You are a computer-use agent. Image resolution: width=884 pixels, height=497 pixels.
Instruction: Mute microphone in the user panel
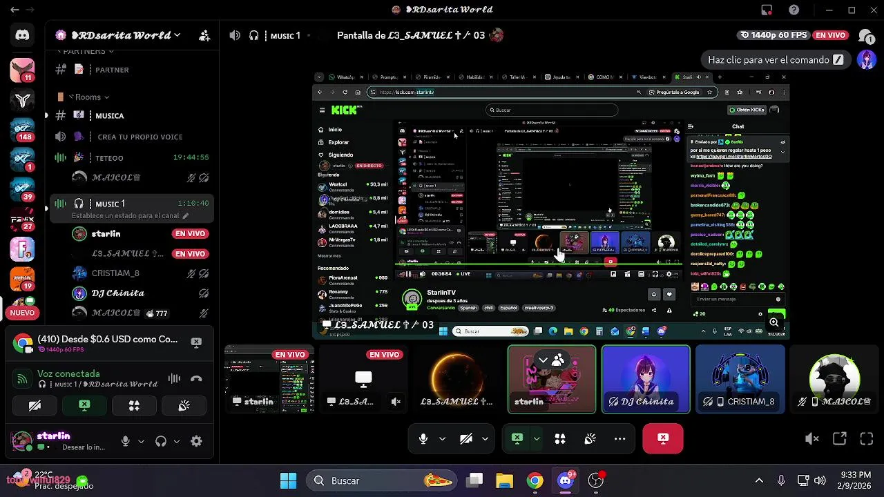coord(125,441)
